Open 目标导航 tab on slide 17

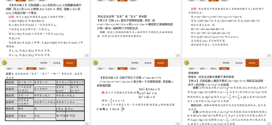coord(44,63)
